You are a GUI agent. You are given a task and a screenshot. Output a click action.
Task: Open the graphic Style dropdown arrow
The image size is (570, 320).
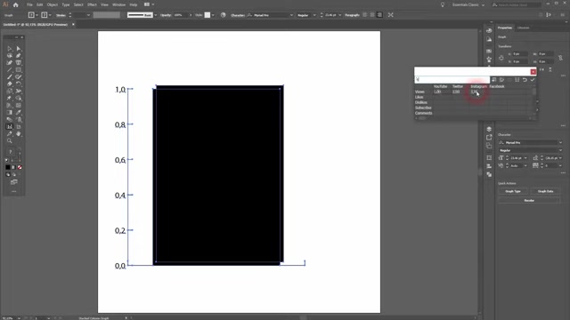pos(213,15)
